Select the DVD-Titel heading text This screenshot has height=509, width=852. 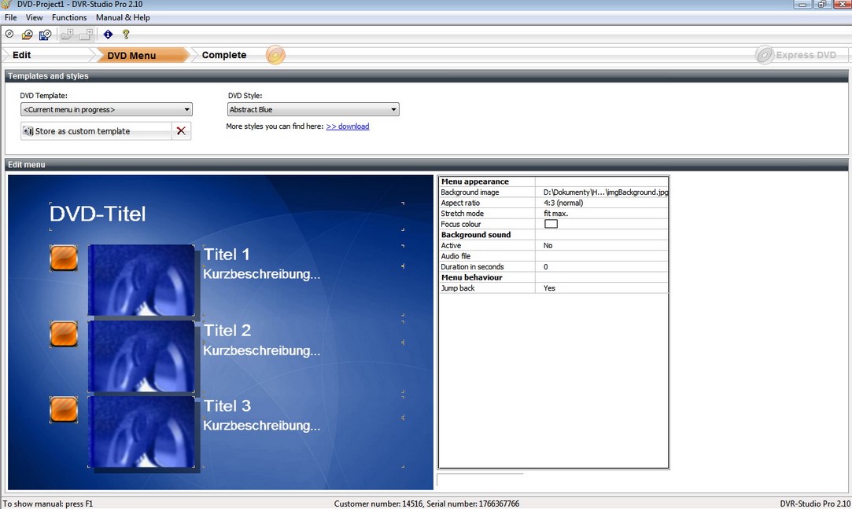coord(98,214)
